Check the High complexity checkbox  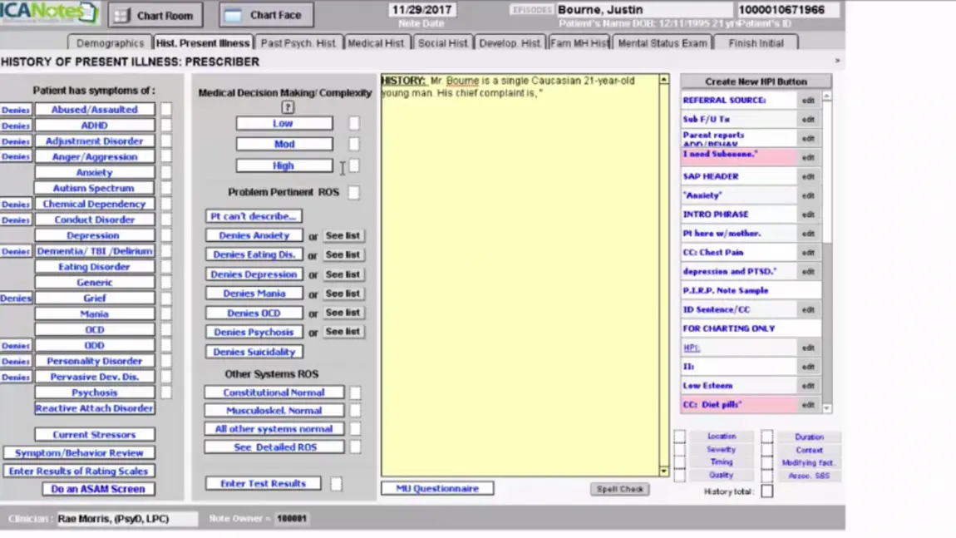pos(354,165)
